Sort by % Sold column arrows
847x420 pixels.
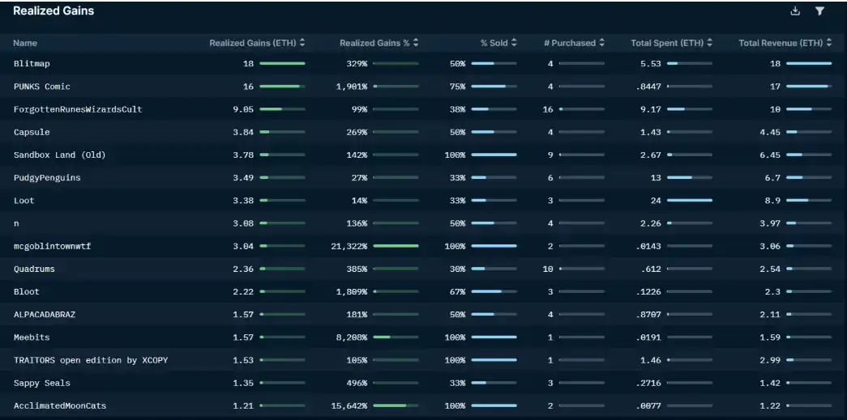pyautogui.click(x=514, y=43)
